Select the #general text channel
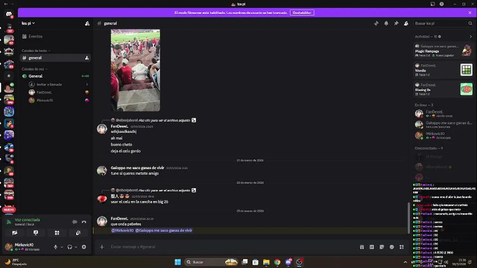The height and width of the screenshot is (268, 477). tap(55, 58)
